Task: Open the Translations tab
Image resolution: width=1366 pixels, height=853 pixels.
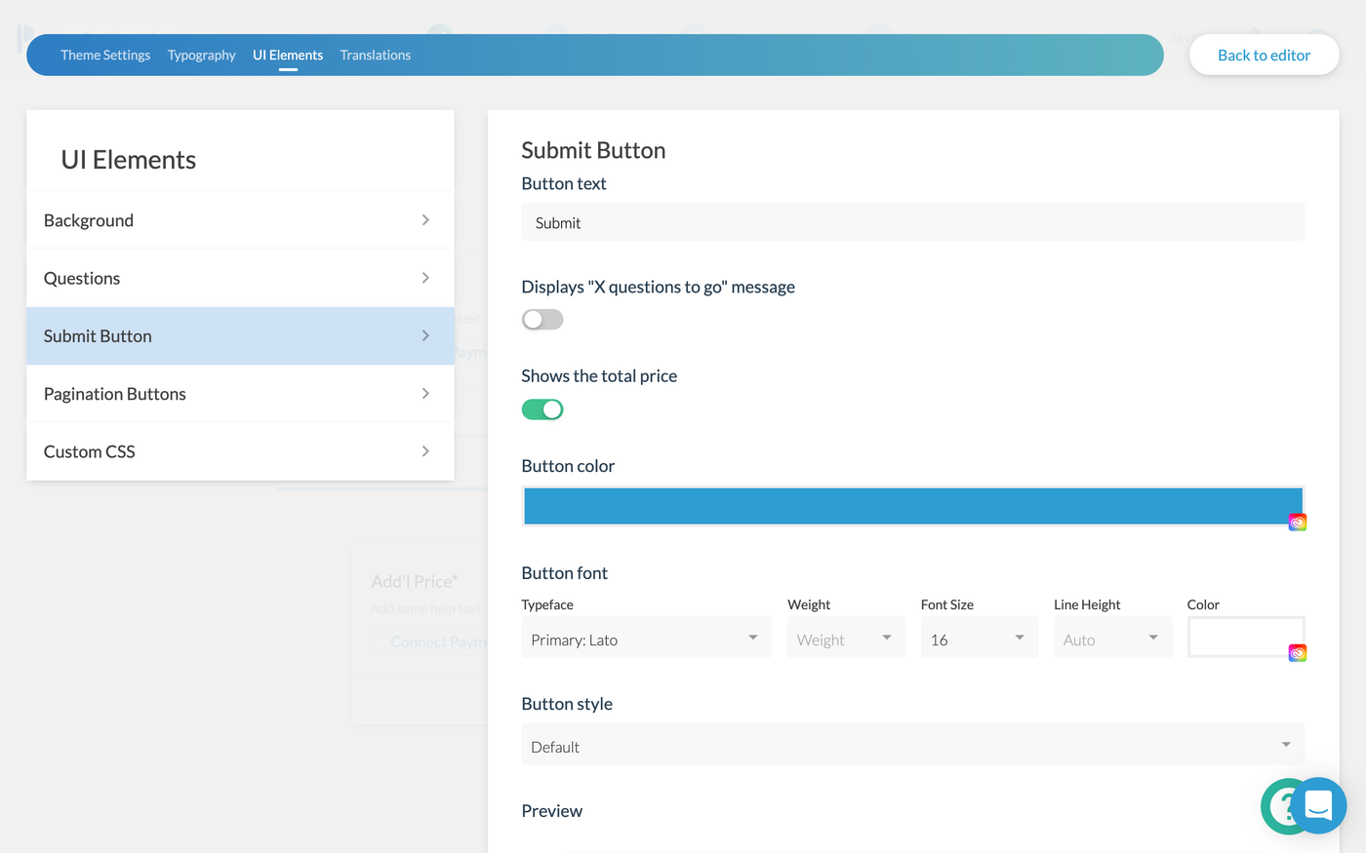Action: [x=375, y=55]
